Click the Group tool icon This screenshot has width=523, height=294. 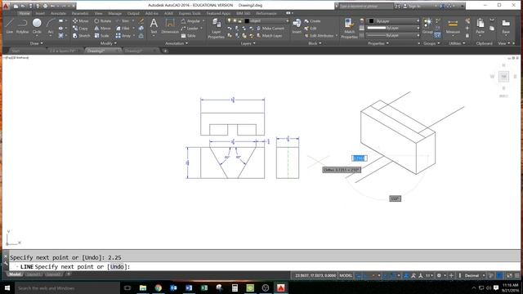427,26
